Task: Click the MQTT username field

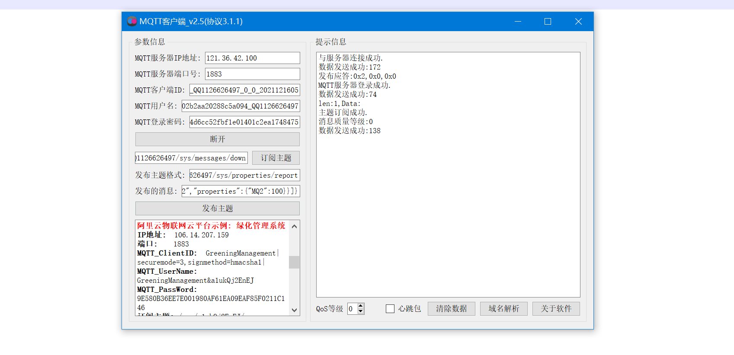Action: click(x=241, y=106)
